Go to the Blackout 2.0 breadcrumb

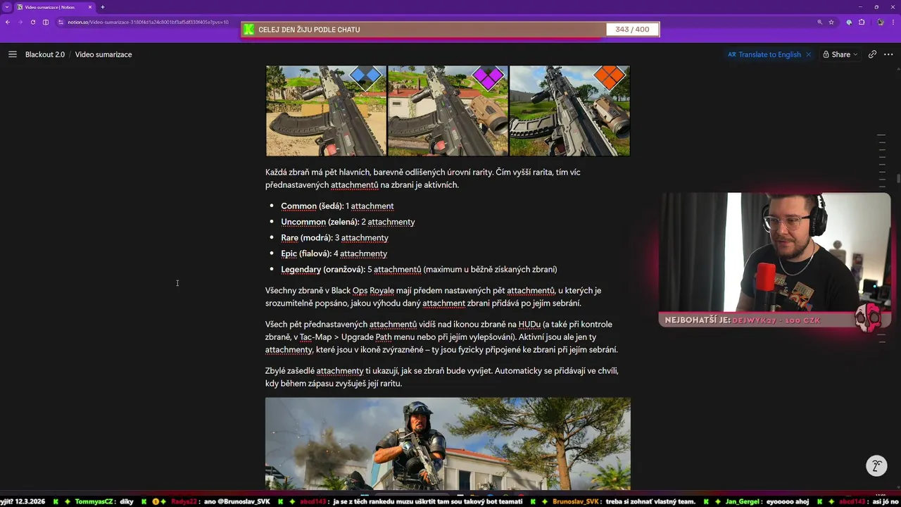click(45, 54)
